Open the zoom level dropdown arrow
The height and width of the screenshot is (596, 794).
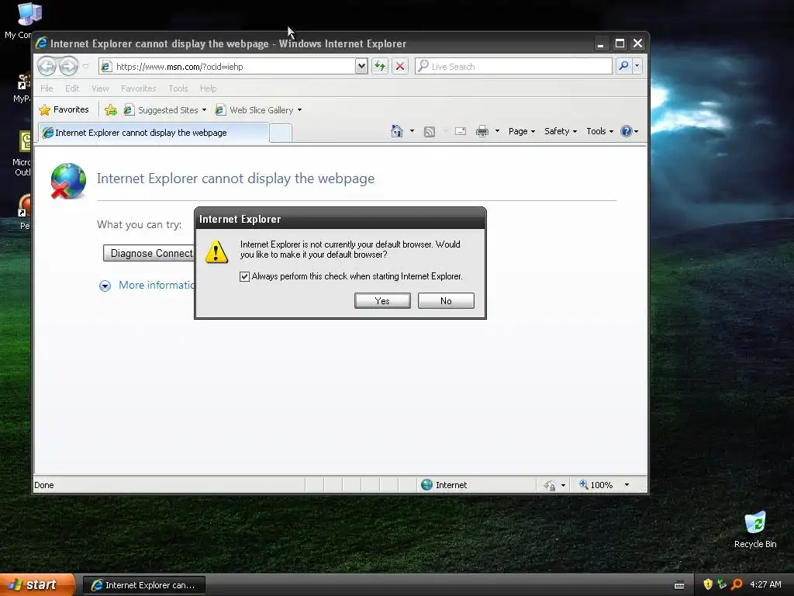627,485
